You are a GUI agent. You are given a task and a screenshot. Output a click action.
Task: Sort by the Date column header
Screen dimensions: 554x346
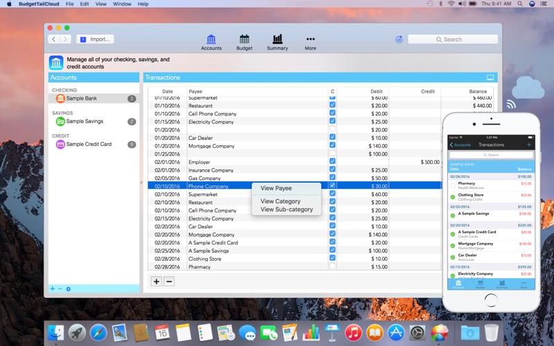point(167,91)
